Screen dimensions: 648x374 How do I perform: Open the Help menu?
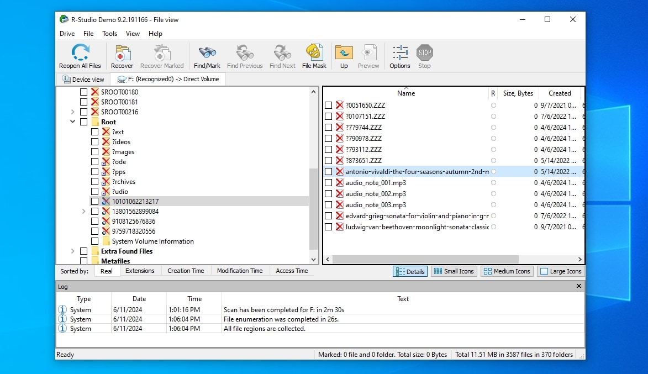tap(155, 34)
